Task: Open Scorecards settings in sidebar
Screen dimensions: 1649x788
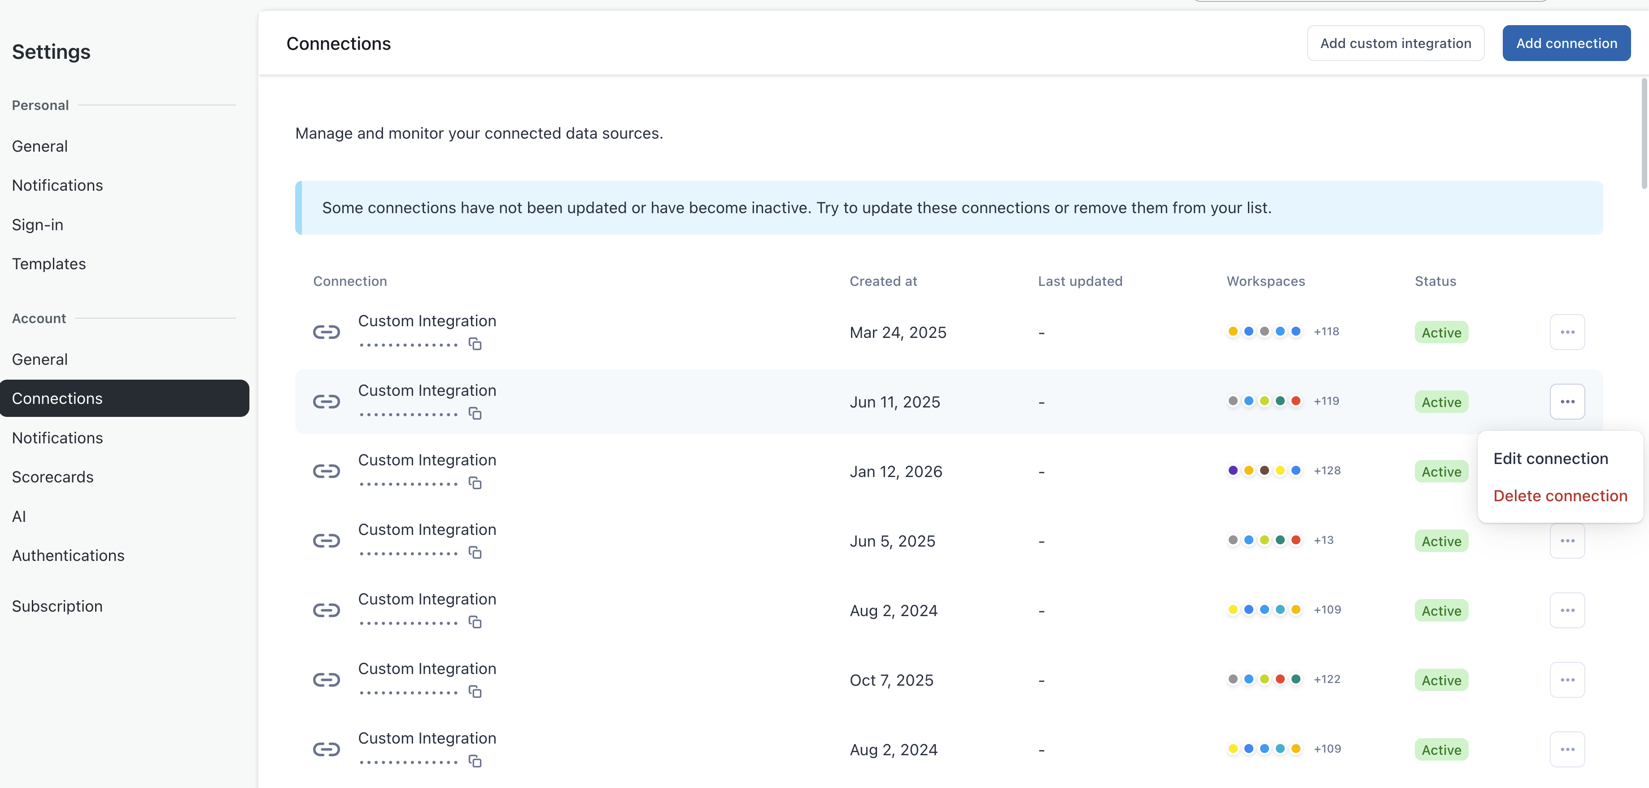Action: pyautogui.click(x=52, y=477)
